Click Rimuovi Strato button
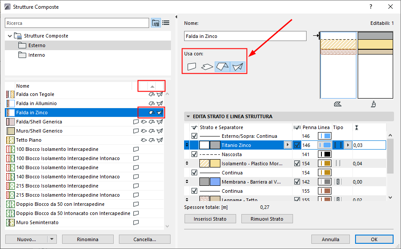Screen dimensions: 401x249 click(267, 219)
